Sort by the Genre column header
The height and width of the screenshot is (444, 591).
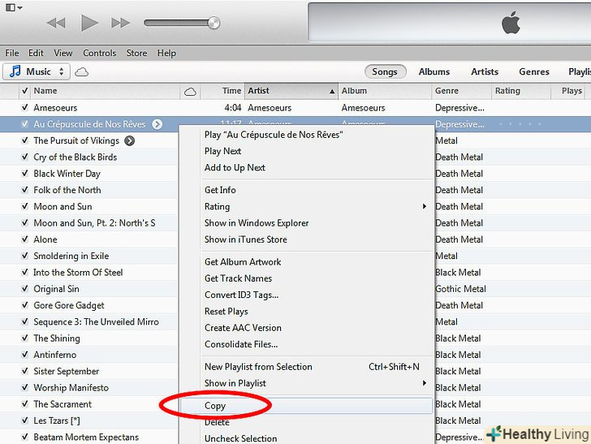click(x=461, y=91)
